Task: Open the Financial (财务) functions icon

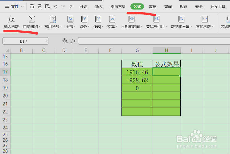Action: (x=84, y=19)
